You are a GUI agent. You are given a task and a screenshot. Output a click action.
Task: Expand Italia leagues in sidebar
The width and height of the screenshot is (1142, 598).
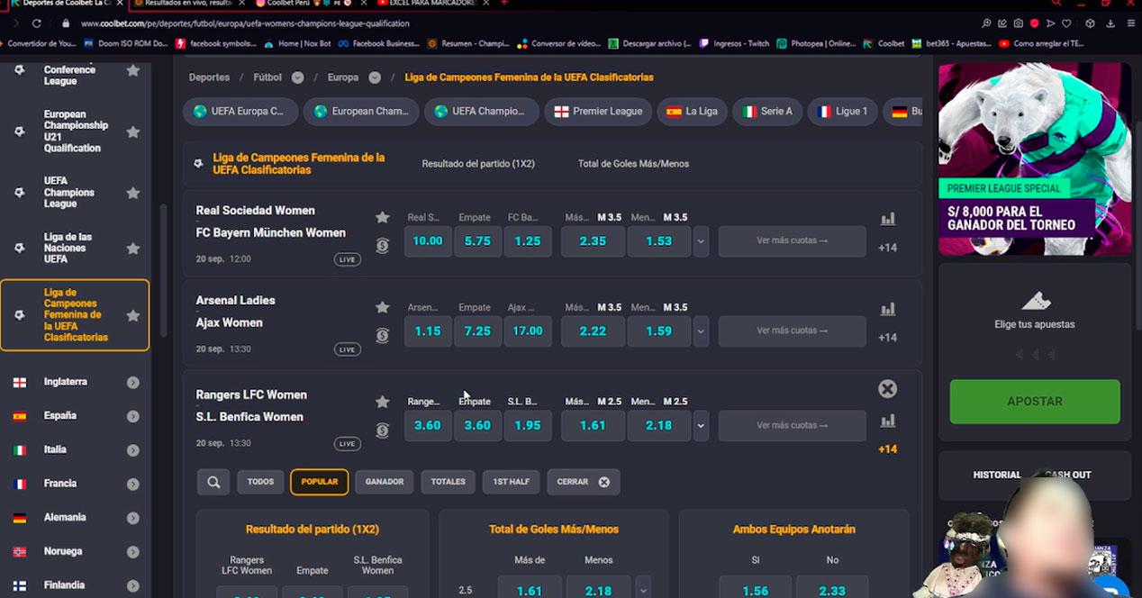click(x=133, y=449)
